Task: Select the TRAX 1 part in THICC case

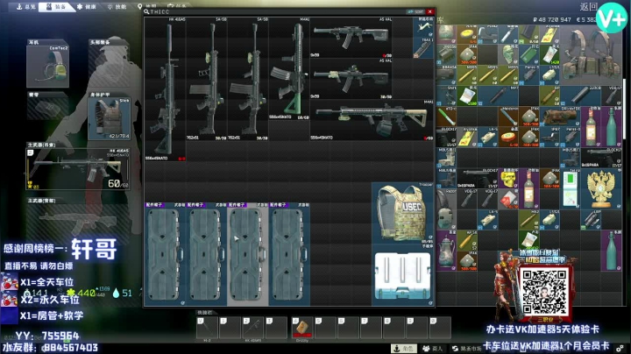Action: tap(423, 48)
